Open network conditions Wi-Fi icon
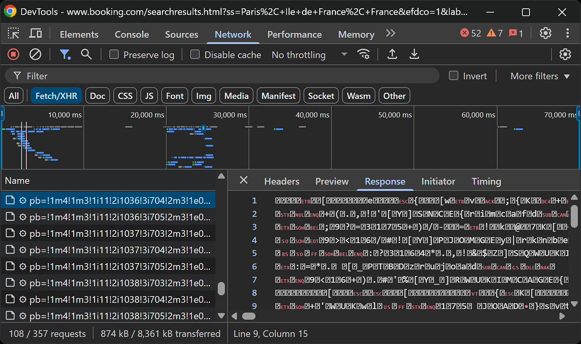Viewport: 581px width, 344px height. 363,54
